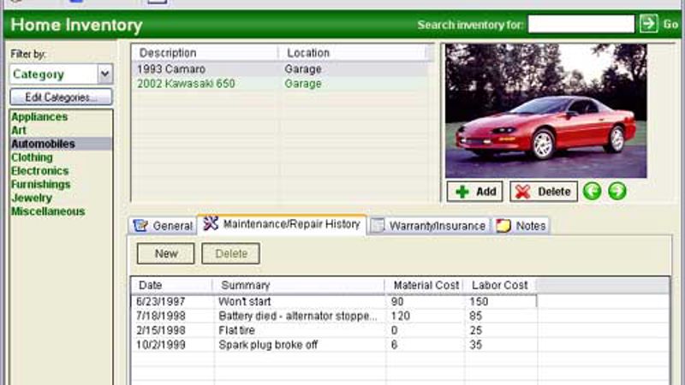Select Electronics category
The height and width of the screenshot is (385, 685).
pyautogui.click(x=39, y=170)
